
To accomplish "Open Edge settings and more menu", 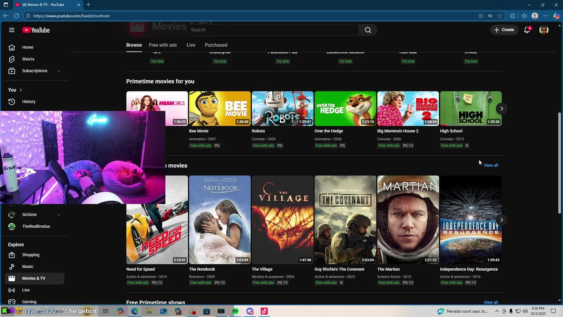I will (545, 16).
